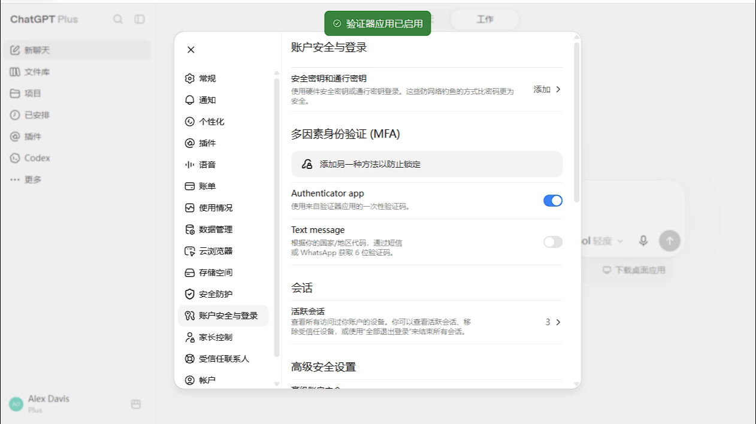Click the Text message label
Viewport: 756px width, 424px height.
tap(318, 230)
